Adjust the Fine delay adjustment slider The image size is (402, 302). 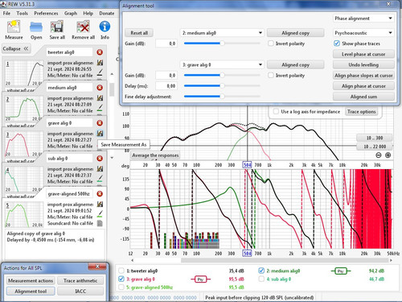coord(222,96)
